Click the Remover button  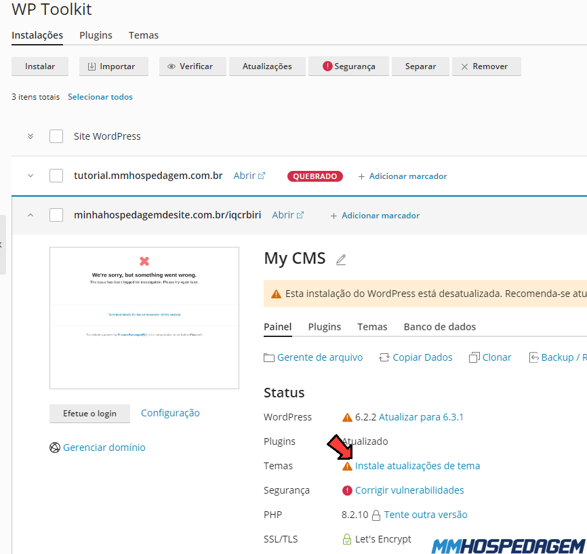(x=487, y=66)
